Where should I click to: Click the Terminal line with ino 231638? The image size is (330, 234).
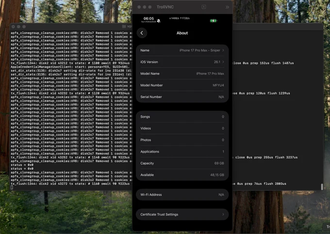[x=71, y=71]
